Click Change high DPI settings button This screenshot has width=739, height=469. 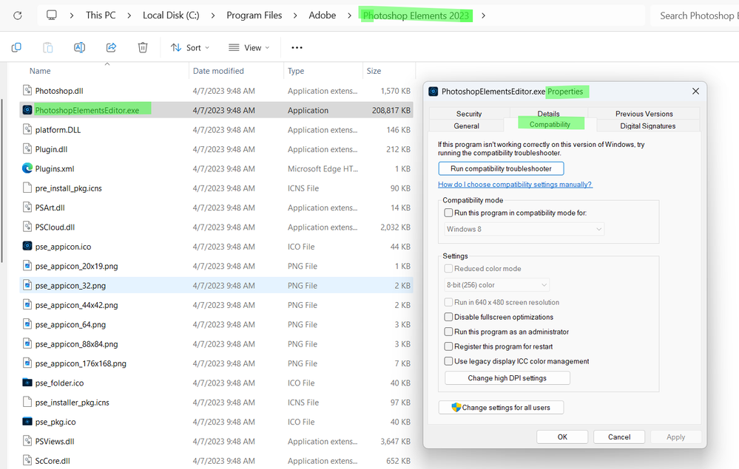(x=507, y=377)
